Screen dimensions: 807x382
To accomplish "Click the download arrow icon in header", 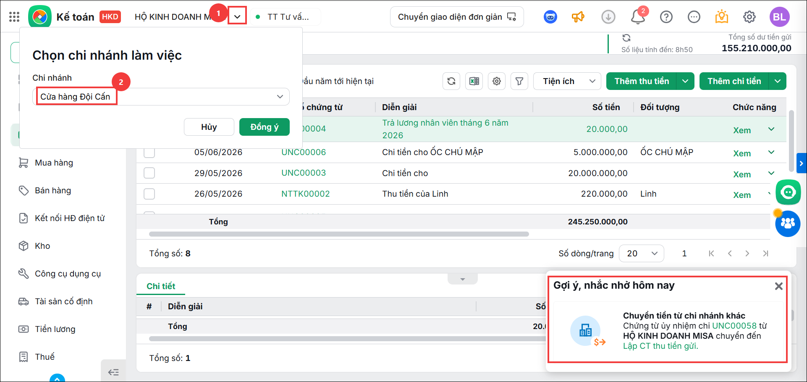I will coord(608,17).
